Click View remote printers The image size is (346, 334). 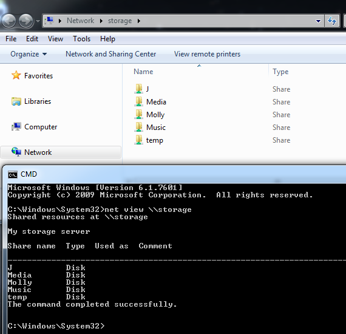click(207, 54)
